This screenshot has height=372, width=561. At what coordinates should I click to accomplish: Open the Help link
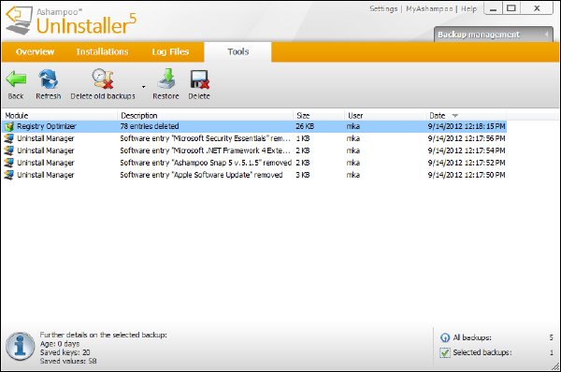click(x=468, y=9)
